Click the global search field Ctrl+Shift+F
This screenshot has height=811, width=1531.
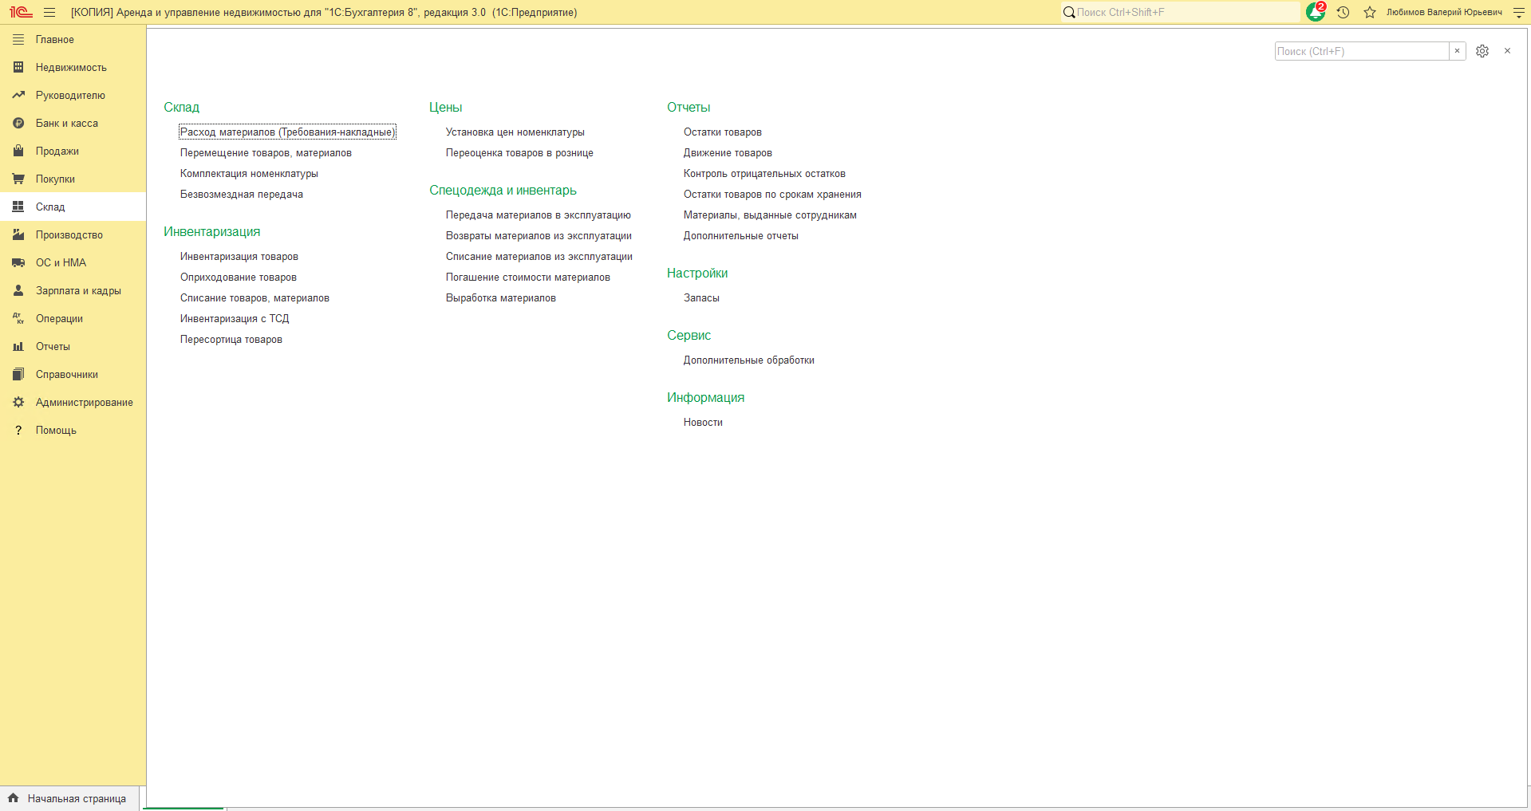point(1181,12)
